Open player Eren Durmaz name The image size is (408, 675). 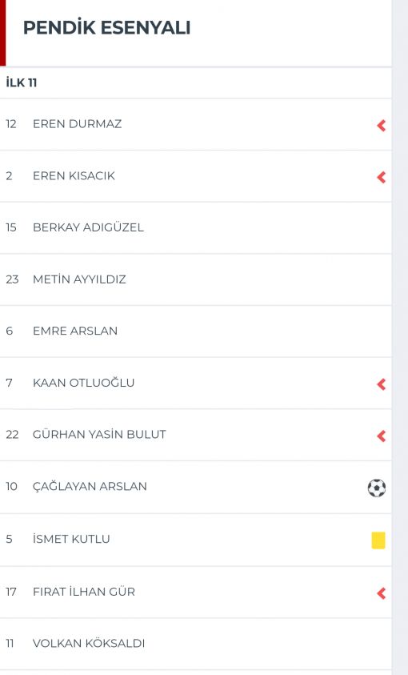[x=78, y=124]
